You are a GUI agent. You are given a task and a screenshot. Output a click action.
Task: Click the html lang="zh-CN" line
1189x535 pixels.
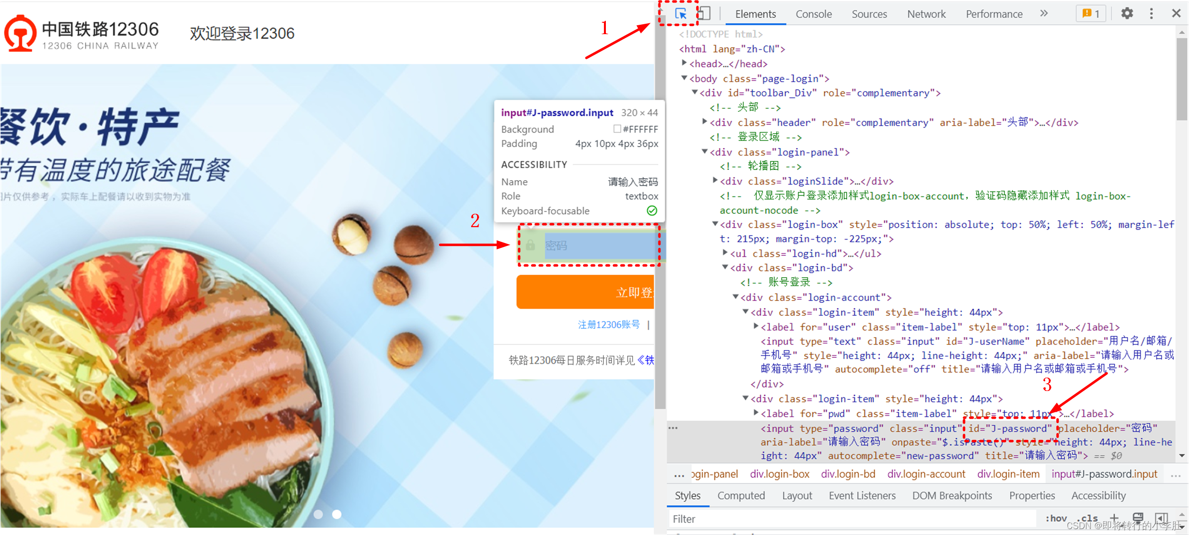click(731, 49)
